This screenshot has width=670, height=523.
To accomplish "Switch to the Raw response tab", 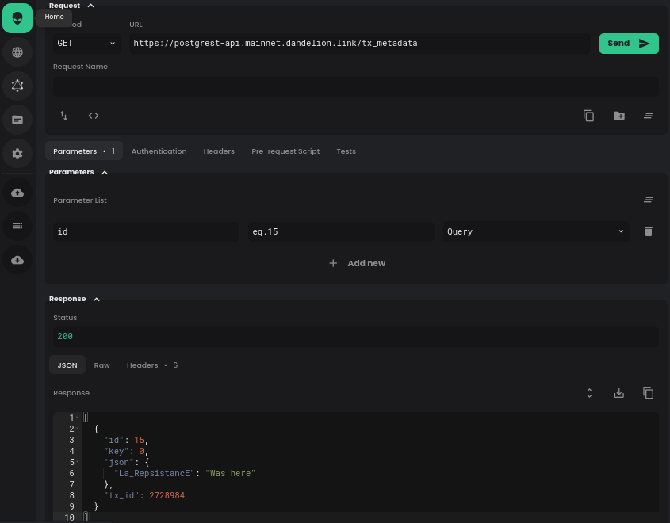I will coord(101,365).
